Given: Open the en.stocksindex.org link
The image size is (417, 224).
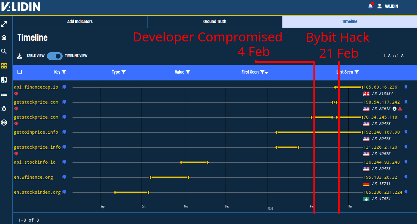Looking at the screenshot, I should [37, 192].
